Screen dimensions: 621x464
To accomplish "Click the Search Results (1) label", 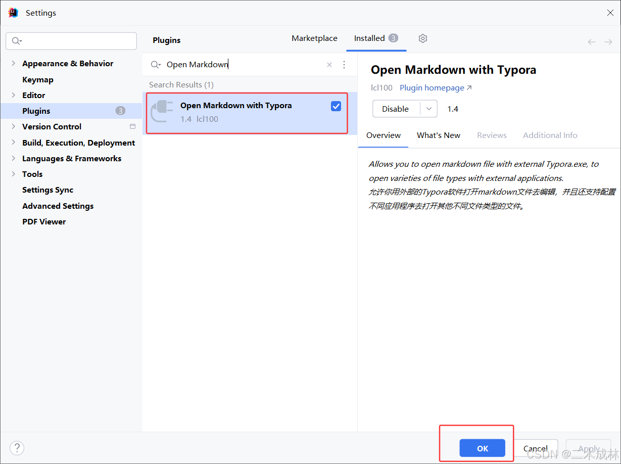I will coord(181,85).
